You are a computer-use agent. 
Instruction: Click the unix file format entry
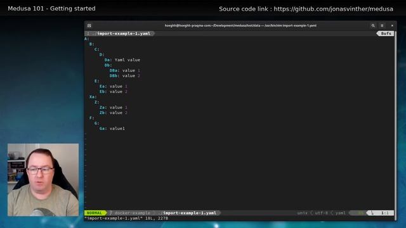click(x=302, y=213)
